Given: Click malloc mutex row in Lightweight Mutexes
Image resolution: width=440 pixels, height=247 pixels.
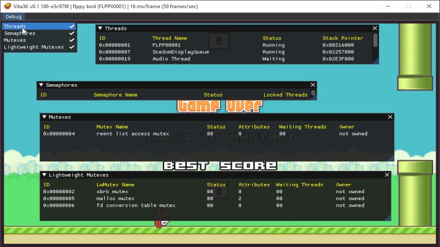Looking at the screenshot, I should click(x=214, y=199).
